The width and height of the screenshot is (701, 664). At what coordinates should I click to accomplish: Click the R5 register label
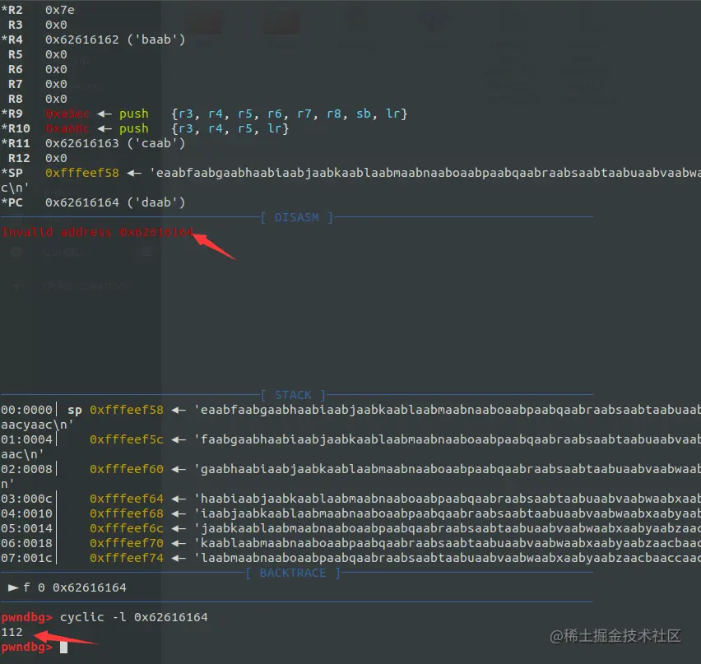pyautogui.click(x=15, y=54)
